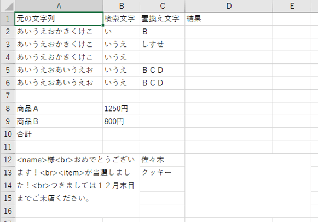This screenshot has height=222, width=318.
Task: Select row 4 header
Action: tap(8, 57)
